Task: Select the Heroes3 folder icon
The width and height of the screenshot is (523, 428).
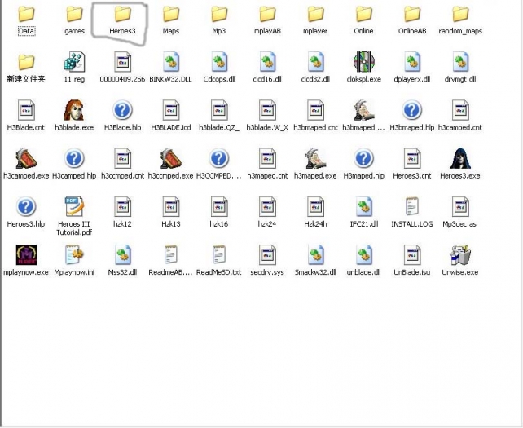Action: pos(122,15)
